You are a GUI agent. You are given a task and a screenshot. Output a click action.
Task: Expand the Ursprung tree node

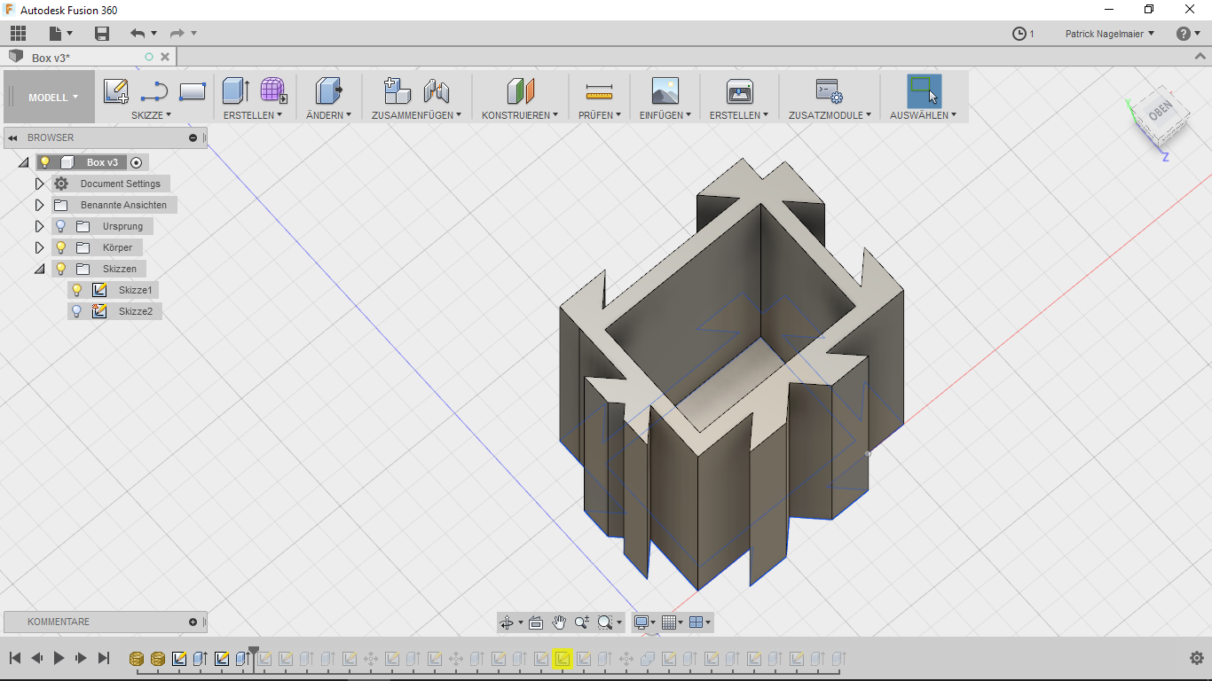coord(39,225)
